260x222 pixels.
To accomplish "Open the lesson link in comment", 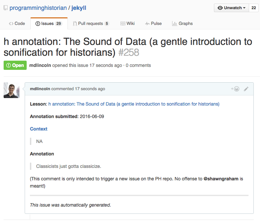I will pyautogui.click(x=134, y=104).
